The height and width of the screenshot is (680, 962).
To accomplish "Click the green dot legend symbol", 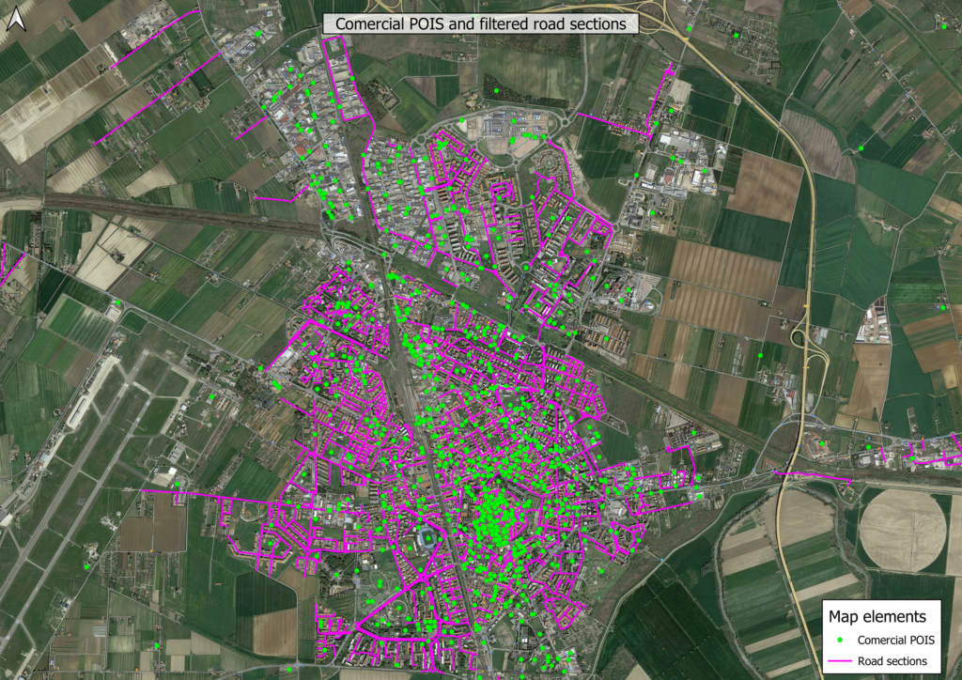I will [x=840, y=641].
